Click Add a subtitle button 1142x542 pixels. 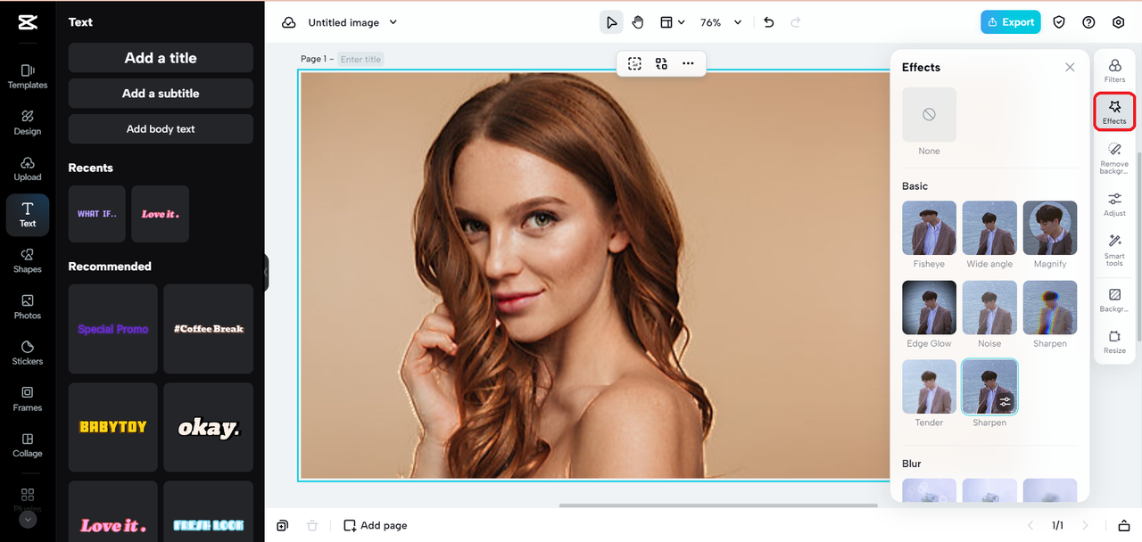[x=161, y=94]
